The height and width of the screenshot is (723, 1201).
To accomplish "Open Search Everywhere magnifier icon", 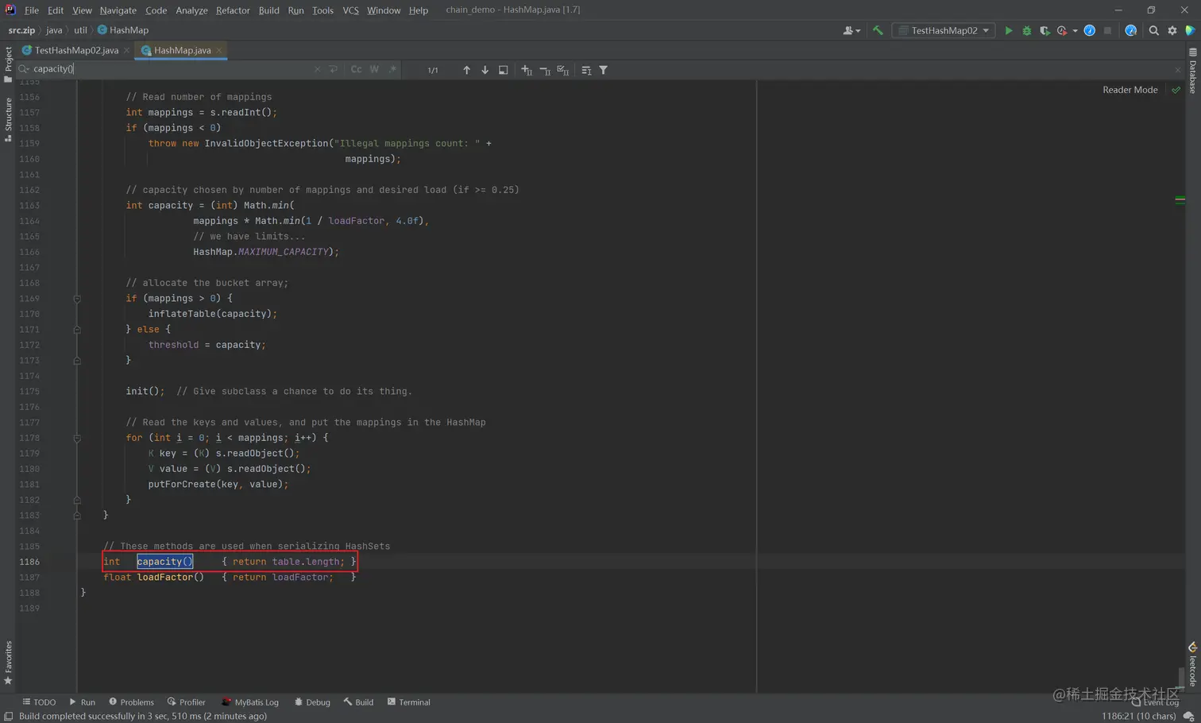I will 1153,30.
